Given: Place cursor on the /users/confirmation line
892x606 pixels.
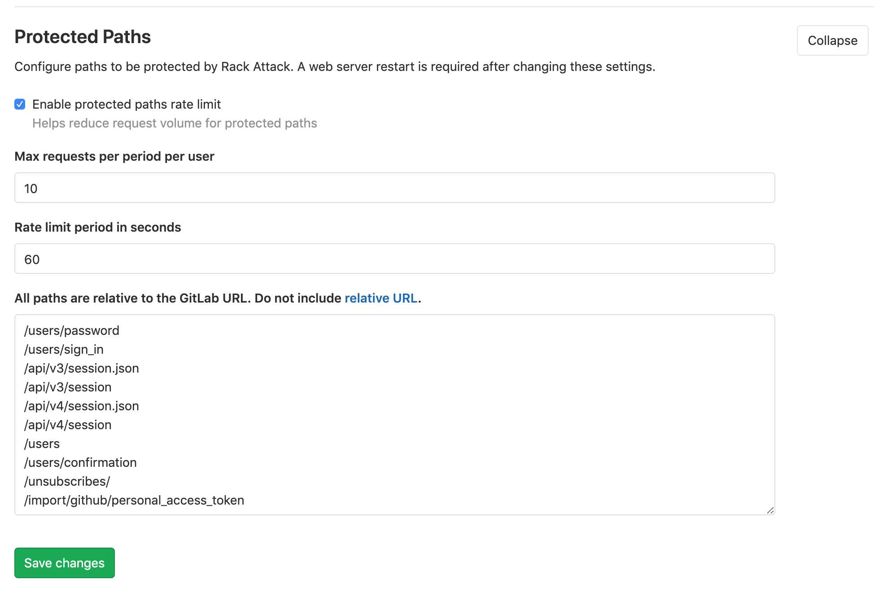Looking at the screenshot, I should [x=80, y=462].
